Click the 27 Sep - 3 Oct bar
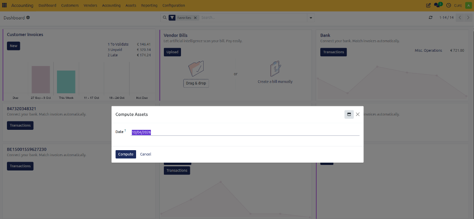Image resolution: width=474 pixels, height=219 pixels. [41, 79]
